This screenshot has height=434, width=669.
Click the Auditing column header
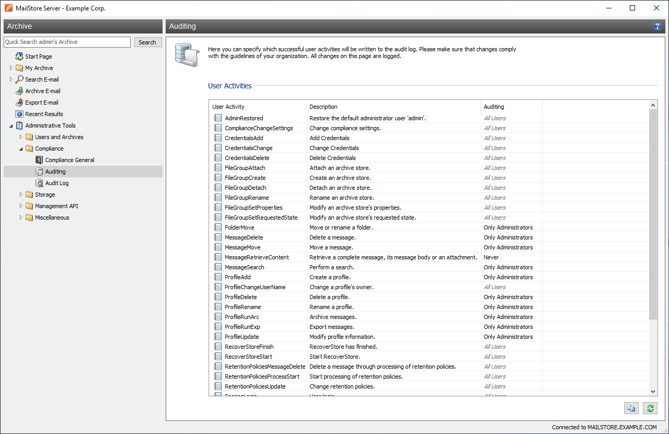tap(511, 107)
